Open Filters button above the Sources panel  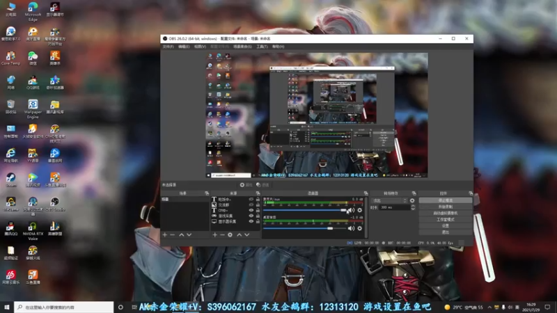(x=263, y=185)
